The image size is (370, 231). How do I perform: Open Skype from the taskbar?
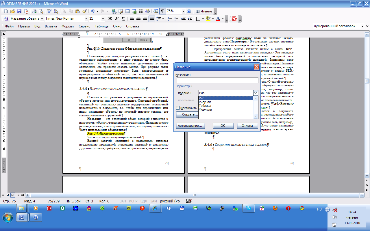tap(248, 208)
